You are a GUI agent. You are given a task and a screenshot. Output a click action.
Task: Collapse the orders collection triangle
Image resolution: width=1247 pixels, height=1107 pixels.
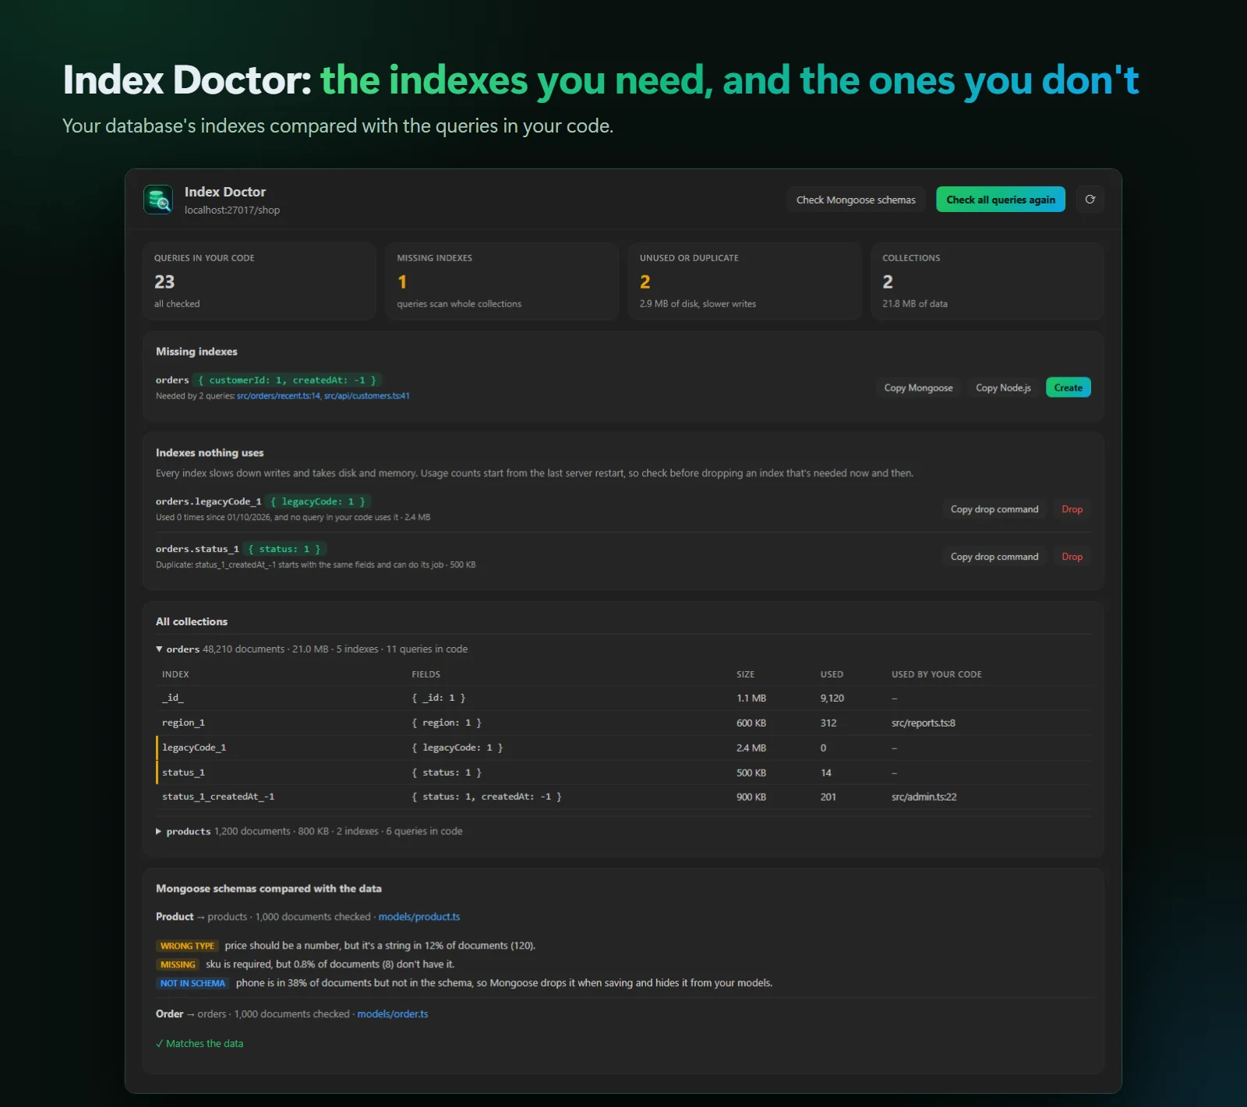pos(159,649)
